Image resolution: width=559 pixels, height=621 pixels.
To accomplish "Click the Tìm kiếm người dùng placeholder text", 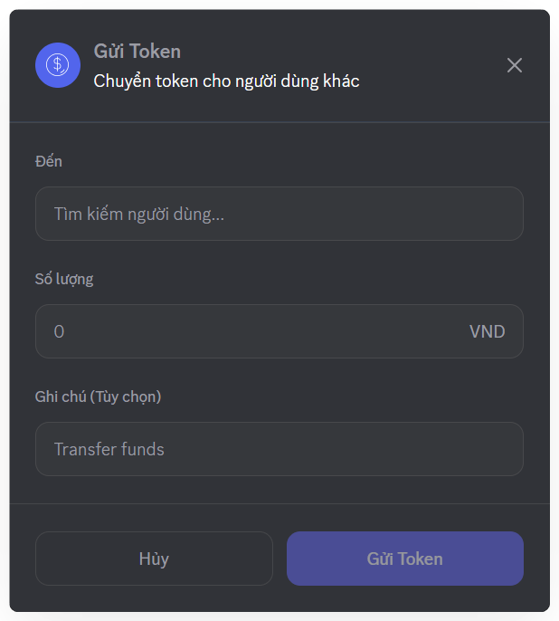I will 139,214.
